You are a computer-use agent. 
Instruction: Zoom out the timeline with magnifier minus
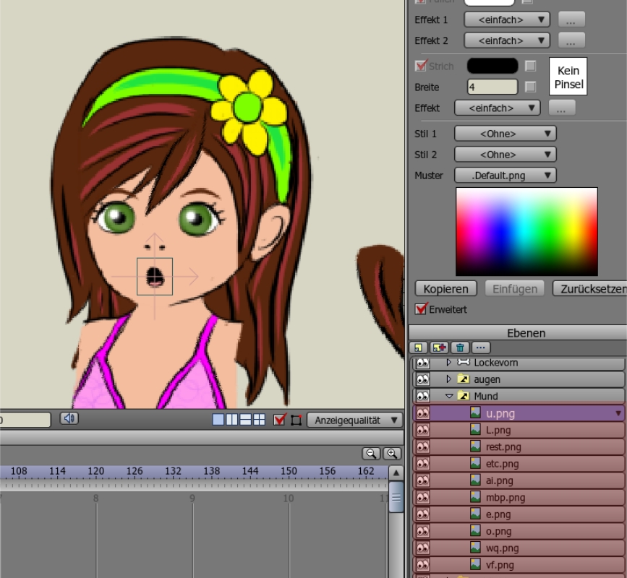(371, 454)
